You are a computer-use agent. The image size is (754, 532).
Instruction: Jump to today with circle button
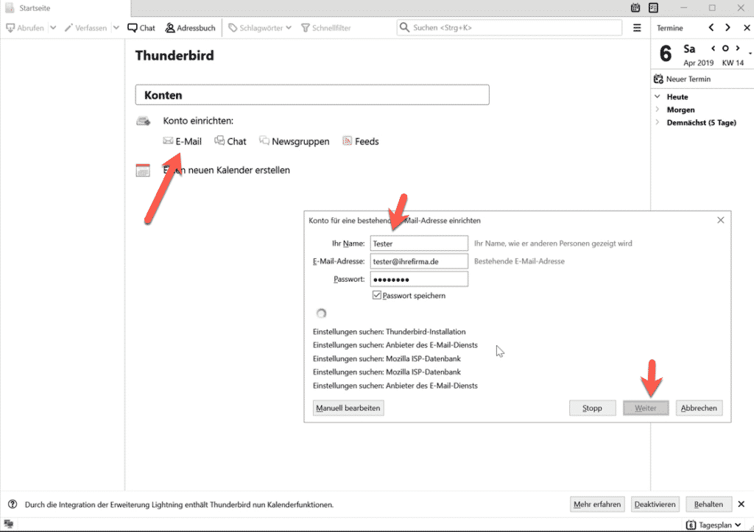point(725,48)
